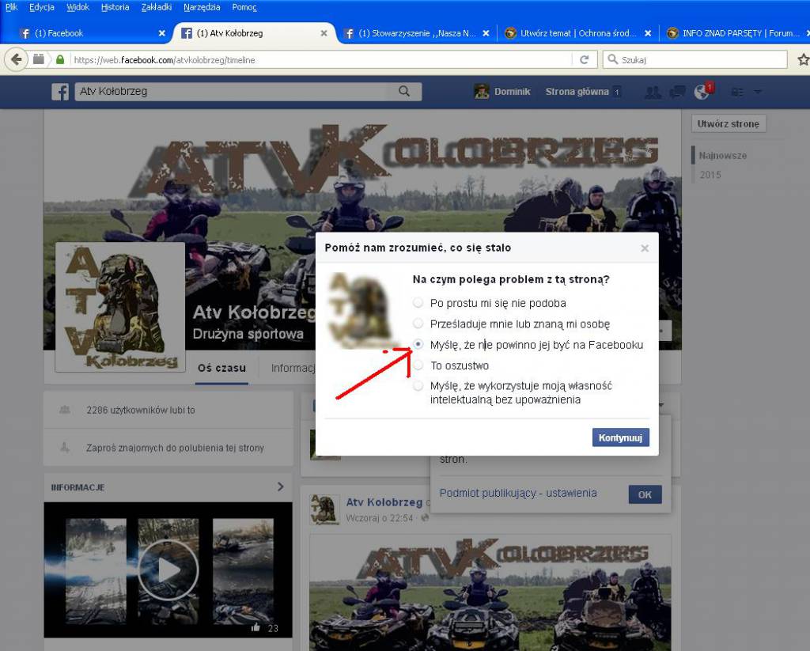
Task: Open Dominik profile link
Action: 513,92
